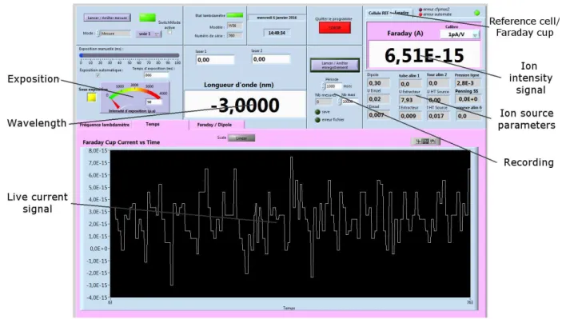The image size is (562, 319).
Task: Toggle the SwitchMode active checkbox
Action: coord(170,32)
